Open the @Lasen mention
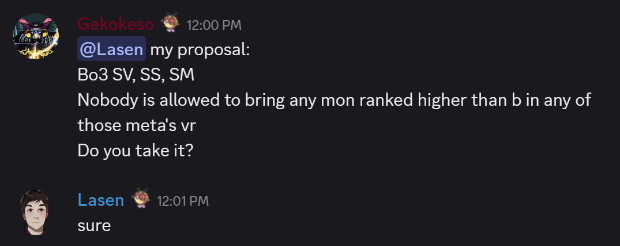Viewport: 620px width, 246px height. tap(111, 49)
